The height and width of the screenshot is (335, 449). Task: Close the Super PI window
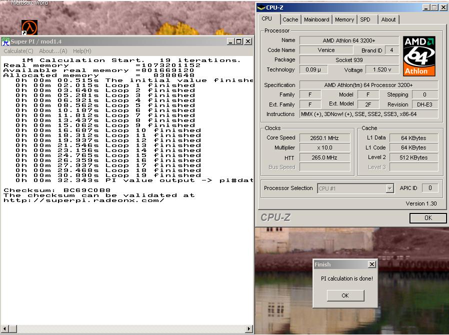coord(248,41)
